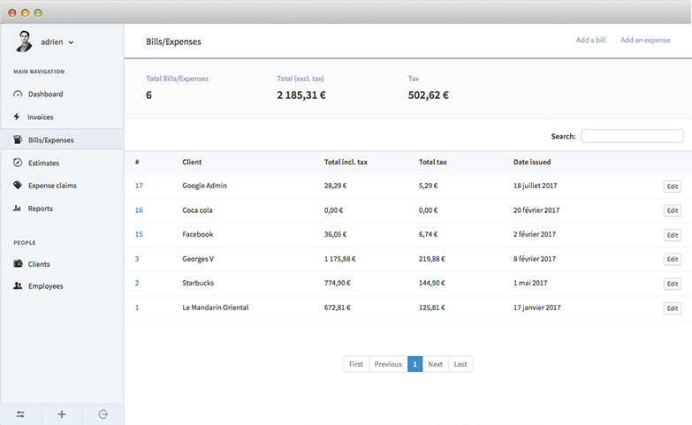Click the Add a bill link
This screenshot has height=425, width=692.
590,41
